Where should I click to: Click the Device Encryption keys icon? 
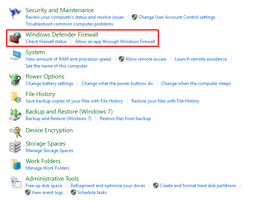click(x=15, y=131)
